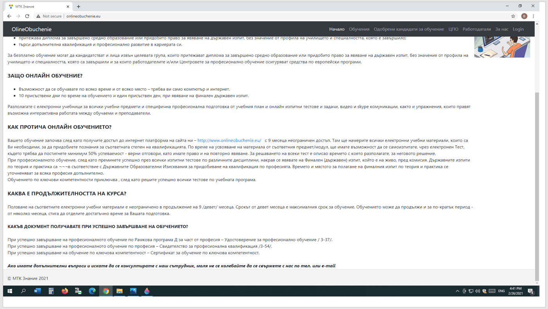Viewport: 548px width, 309px height.
Task: Open the Работодатели menu item
Action: click(477, 29)
